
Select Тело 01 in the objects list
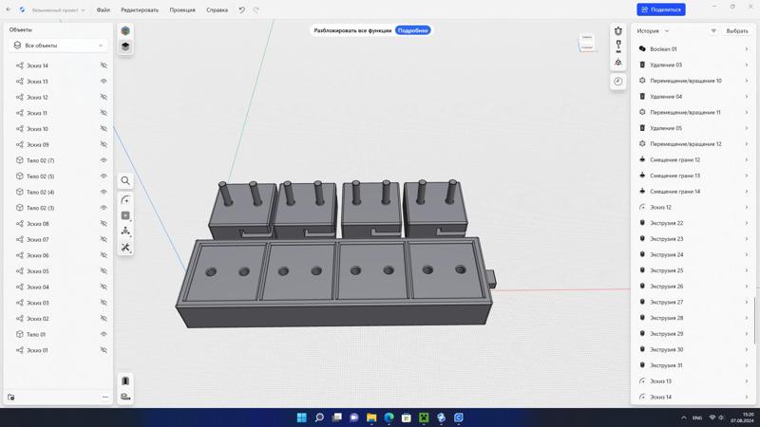coord(58,335)
